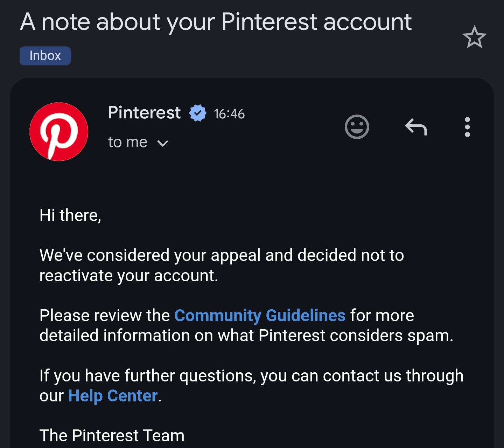Viewport: 504px width, 448px height.
Task: Click the 16:46 timestamp
Action: point(229,114)
